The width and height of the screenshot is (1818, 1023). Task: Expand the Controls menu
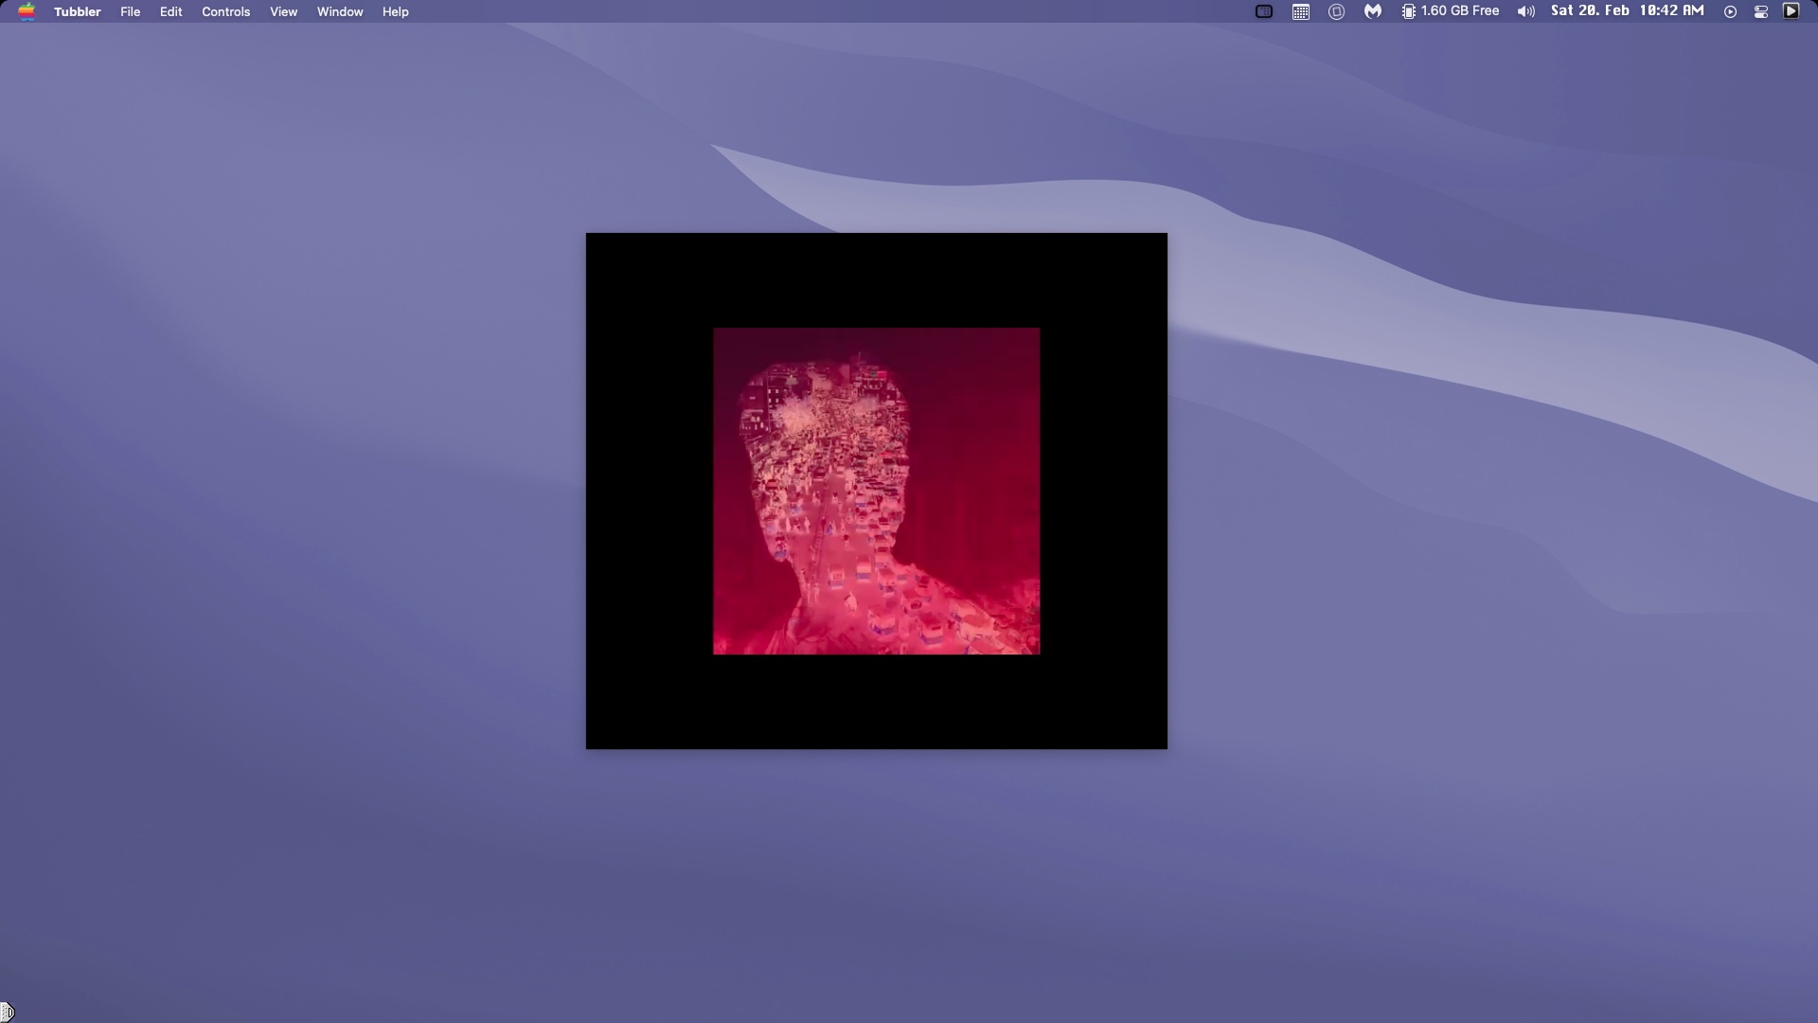pos(225,11)
